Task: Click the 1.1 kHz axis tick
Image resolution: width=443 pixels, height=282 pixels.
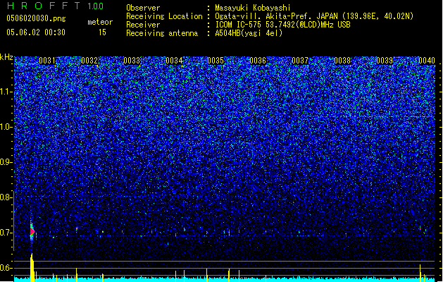Action: pos(6,92)
